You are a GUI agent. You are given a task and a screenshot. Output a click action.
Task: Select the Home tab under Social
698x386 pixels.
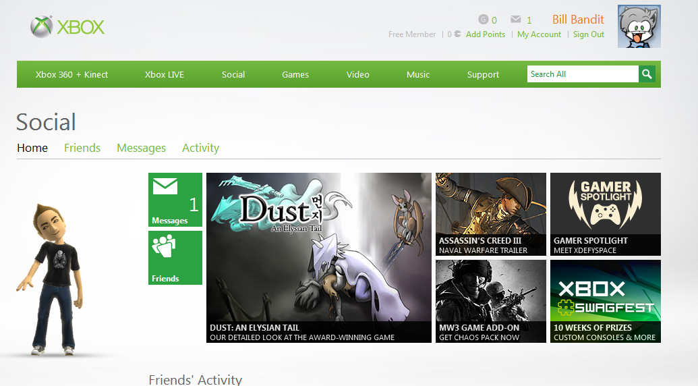[32, 148]
